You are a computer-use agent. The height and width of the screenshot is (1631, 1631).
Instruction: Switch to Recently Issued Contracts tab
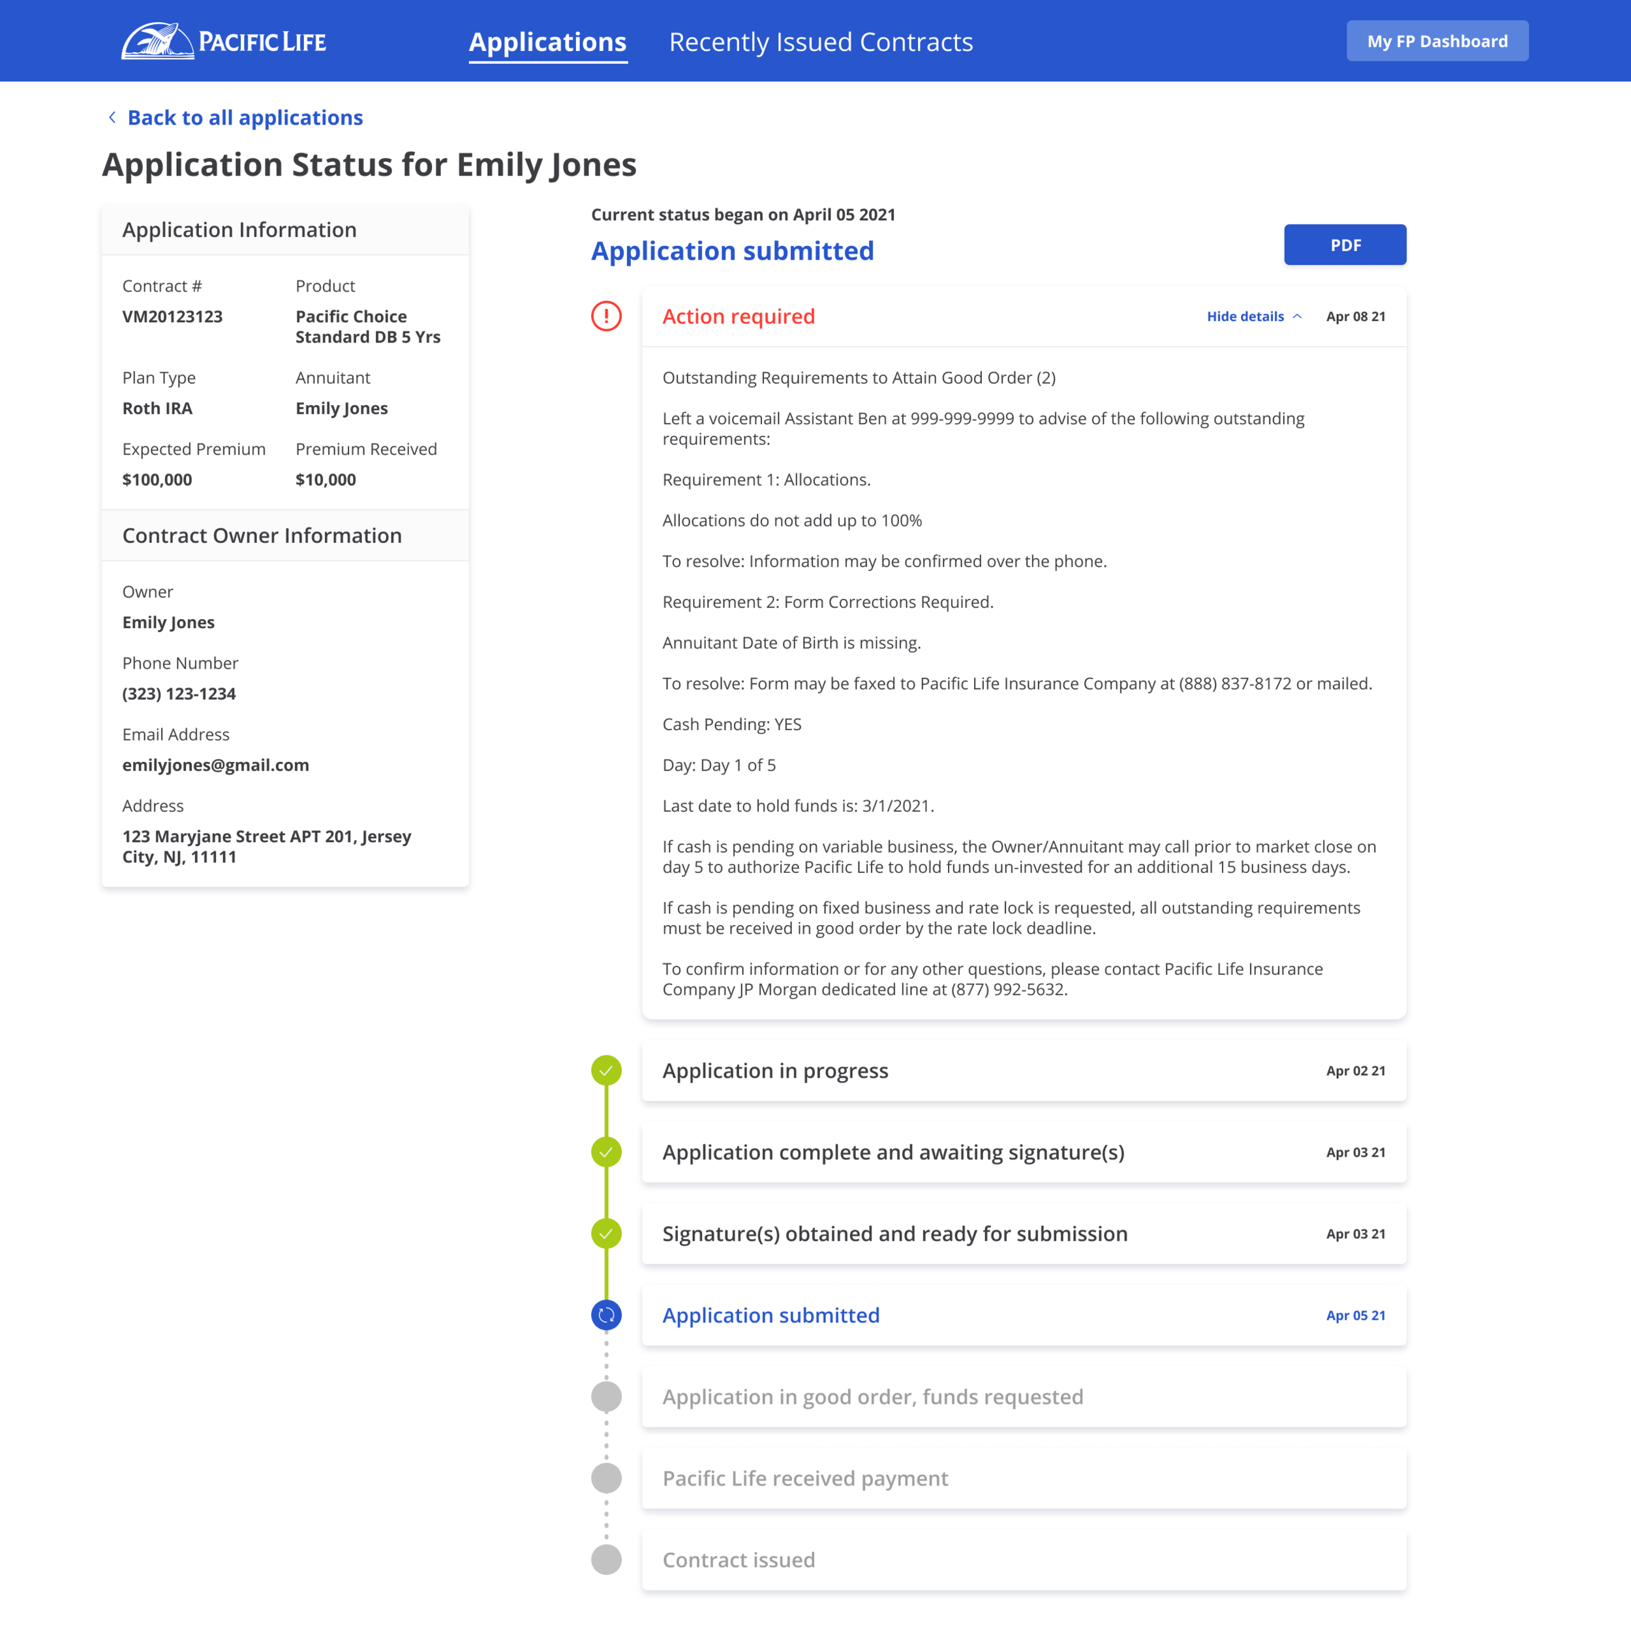tap(821, 42)
